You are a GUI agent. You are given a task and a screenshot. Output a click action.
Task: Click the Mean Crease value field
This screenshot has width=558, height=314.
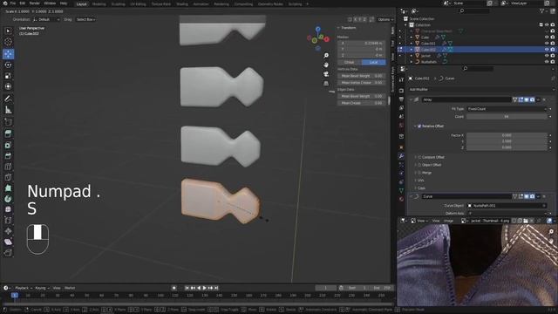pyautogui.click(x=361, y=103)
